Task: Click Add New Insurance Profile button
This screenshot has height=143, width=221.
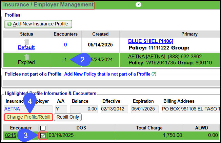Action: (38, 24)
